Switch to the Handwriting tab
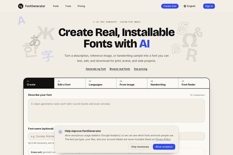 pyautogui.click(x=163, y=83)
